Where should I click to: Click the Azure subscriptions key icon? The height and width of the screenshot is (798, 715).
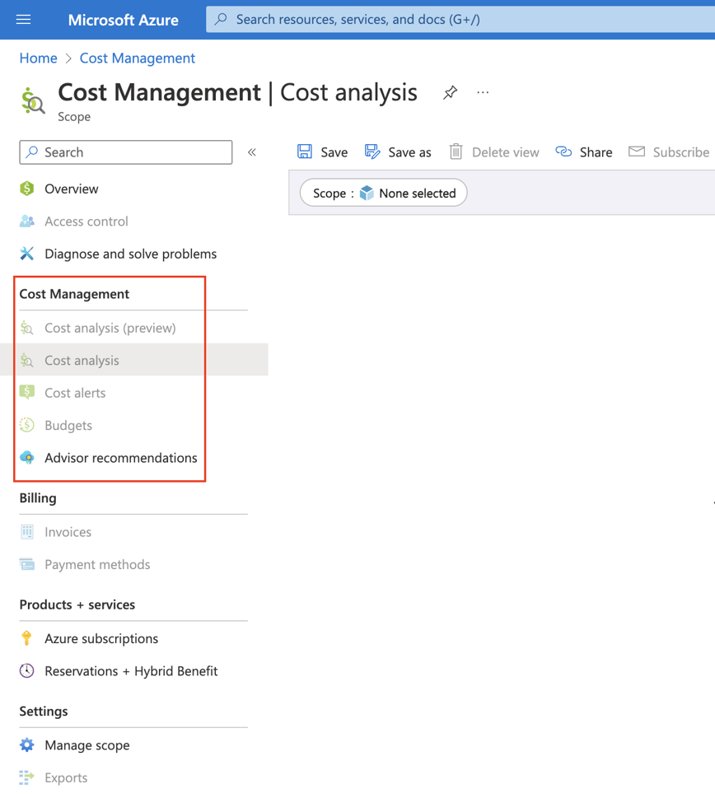(27, 638)
